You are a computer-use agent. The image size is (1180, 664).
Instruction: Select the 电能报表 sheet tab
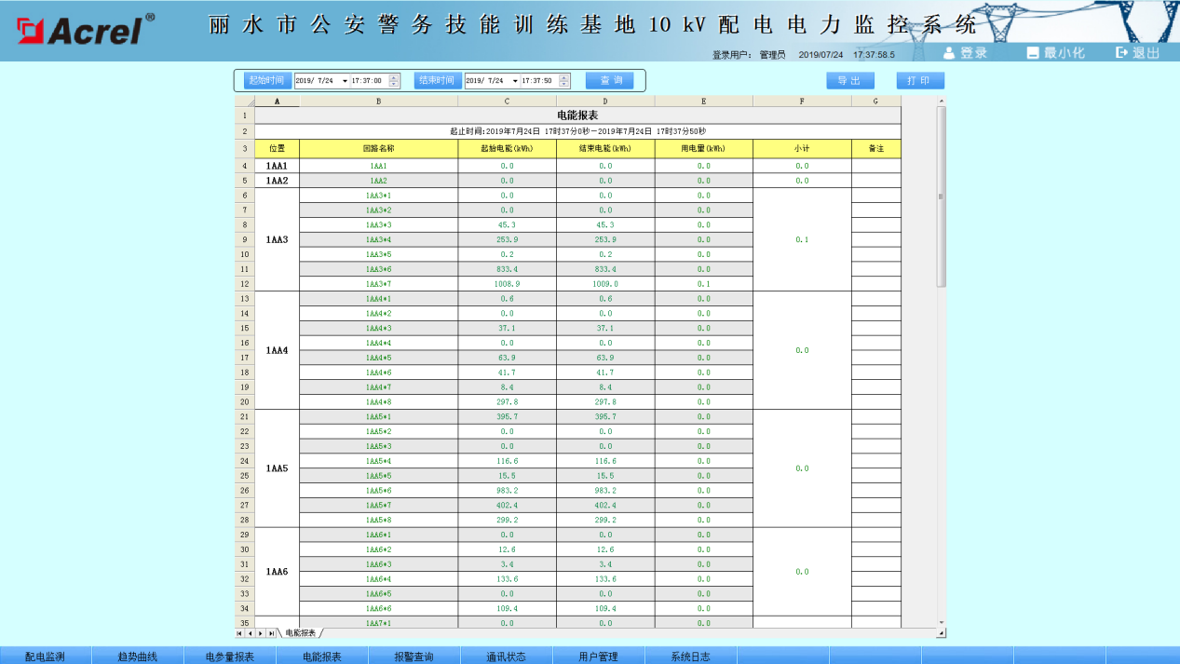(x=300, y=633)
